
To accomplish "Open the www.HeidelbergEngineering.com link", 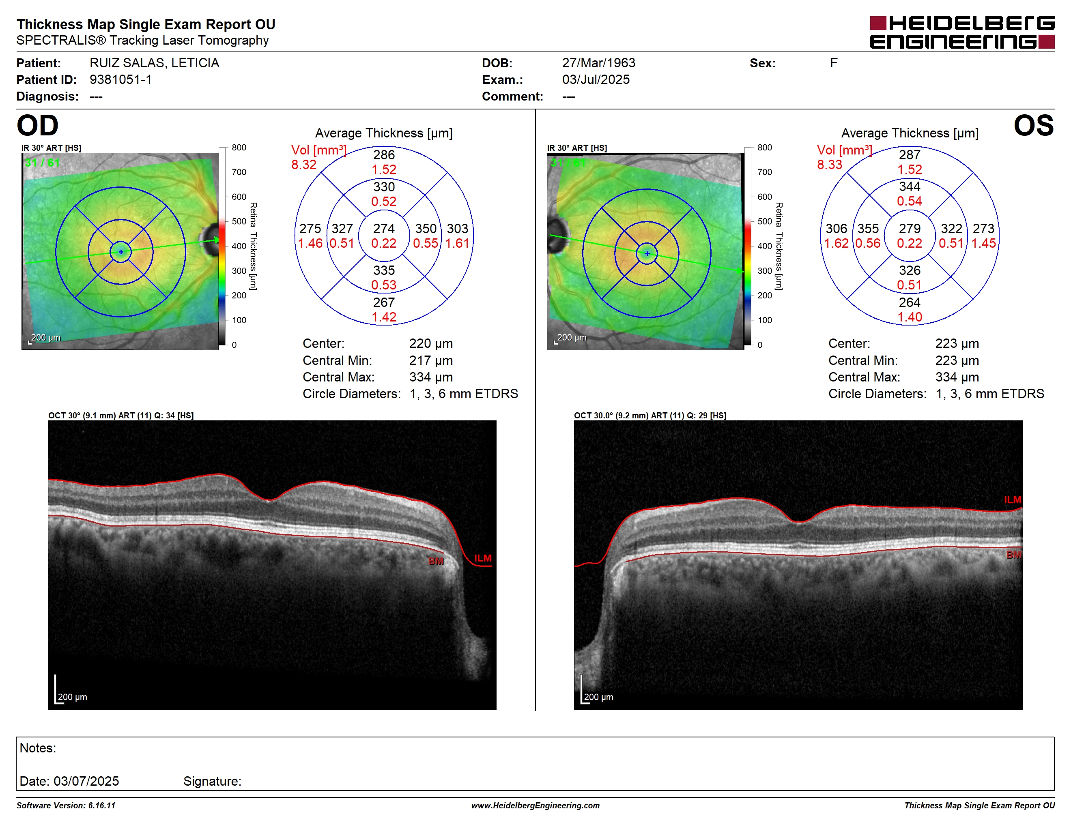I will click(535, 806).
